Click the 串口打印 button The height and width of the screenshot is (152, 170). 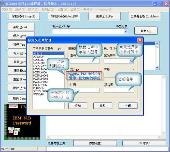pyautogui.click(x=144, y=143)
